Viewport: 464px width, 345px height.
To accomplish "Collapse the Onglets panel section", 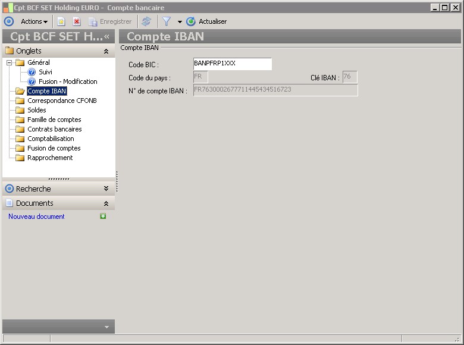I will pyautogui.click(x=106, y=52).
